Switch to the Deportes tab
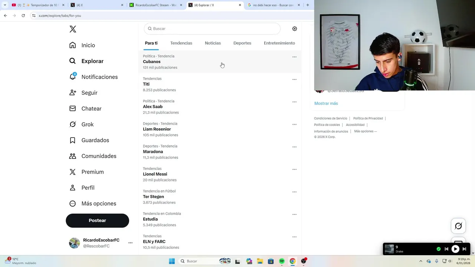The width and height of the screenshot is (475, 267). point(242,43)
